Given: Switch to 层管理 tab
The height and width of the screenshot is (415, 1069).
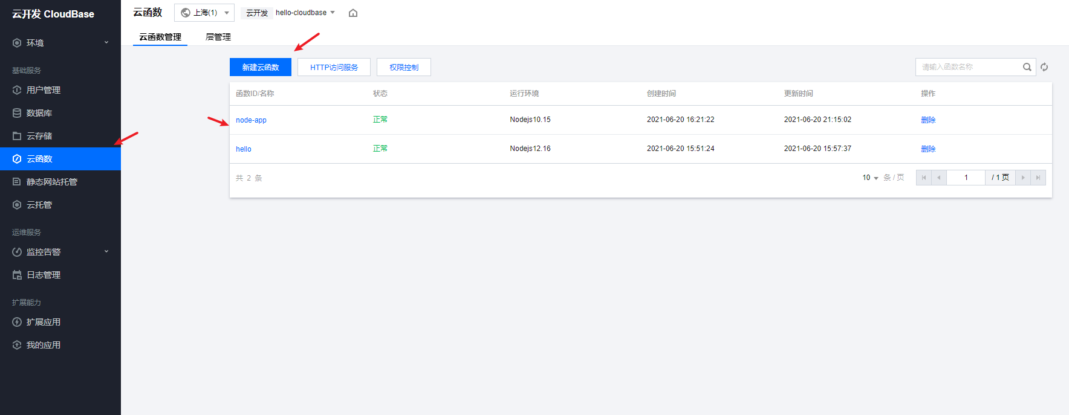Looking at the screenshot, I should 218,37.
